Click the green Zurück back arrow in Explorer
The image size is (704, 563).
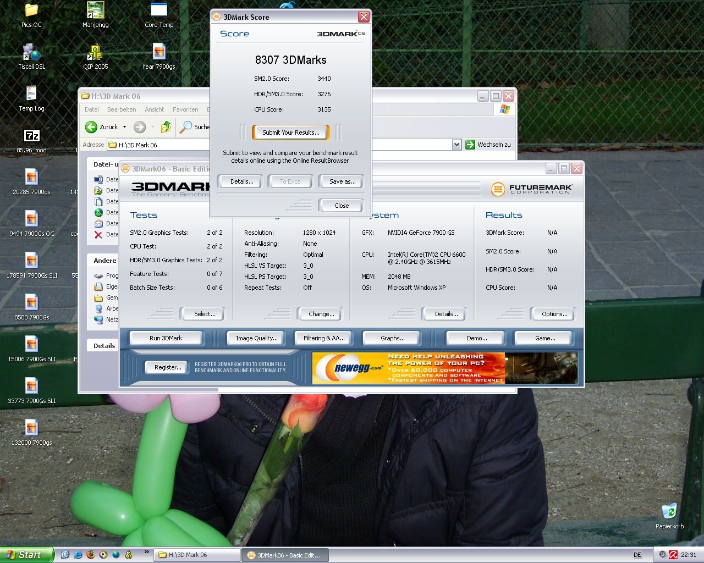point(91,127)
